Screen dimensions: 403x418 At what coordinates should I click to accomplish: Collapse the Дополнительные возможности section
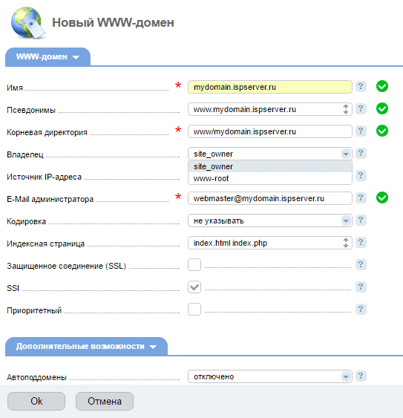click(x=86, y=346)
